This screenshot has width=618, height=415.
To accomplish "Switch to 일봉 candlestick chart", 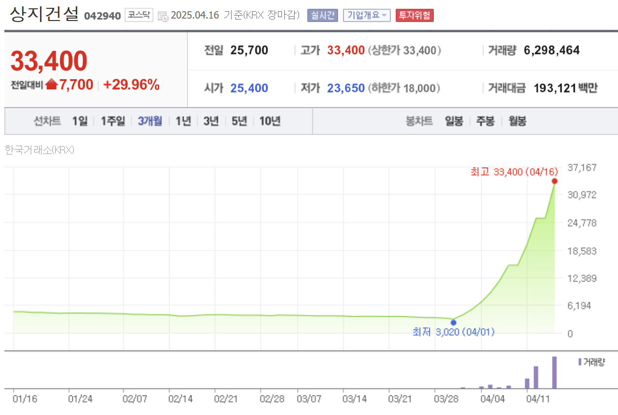I will pyautogui.click(x=454, y=121).
